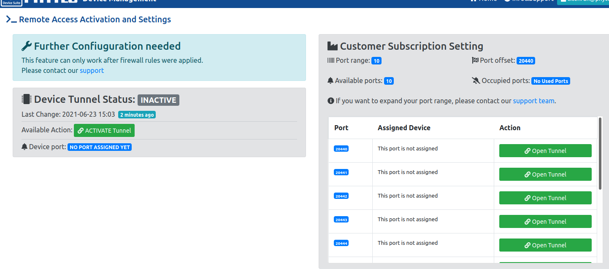Click the 20440 port badge in table
609x276 pixels.
[x=341, y=149]
